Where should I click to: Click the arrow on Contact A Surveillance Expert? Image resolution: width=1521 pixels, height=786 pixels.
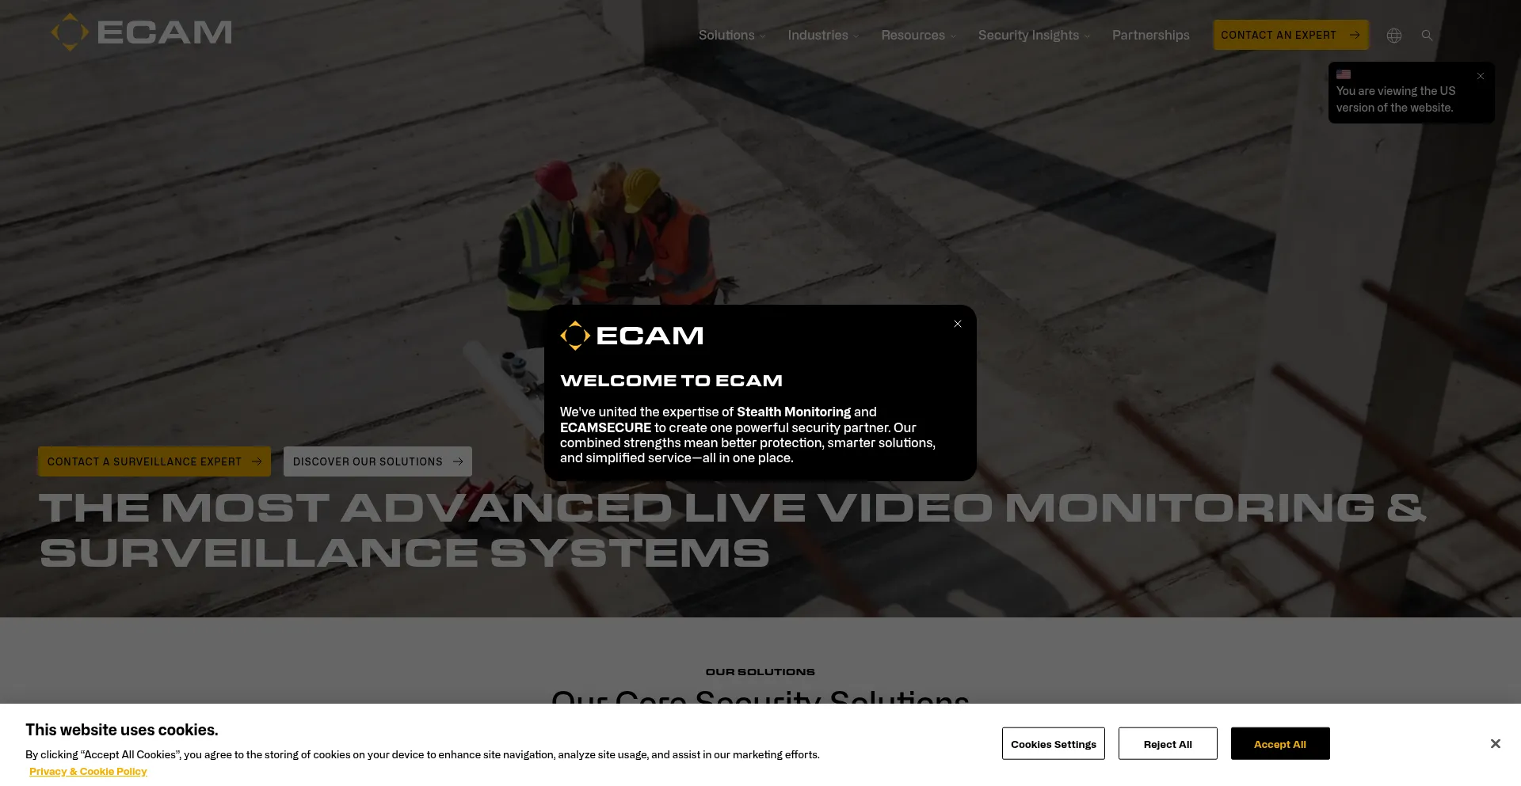(x=256, y=461)
